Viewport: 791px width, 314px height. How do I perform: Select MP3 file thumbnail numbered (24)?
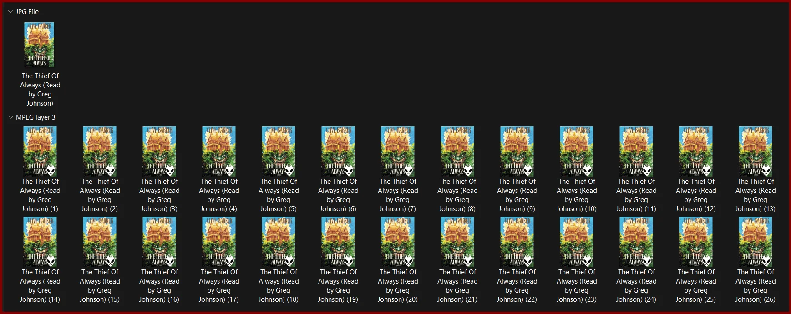pos(636,242)
